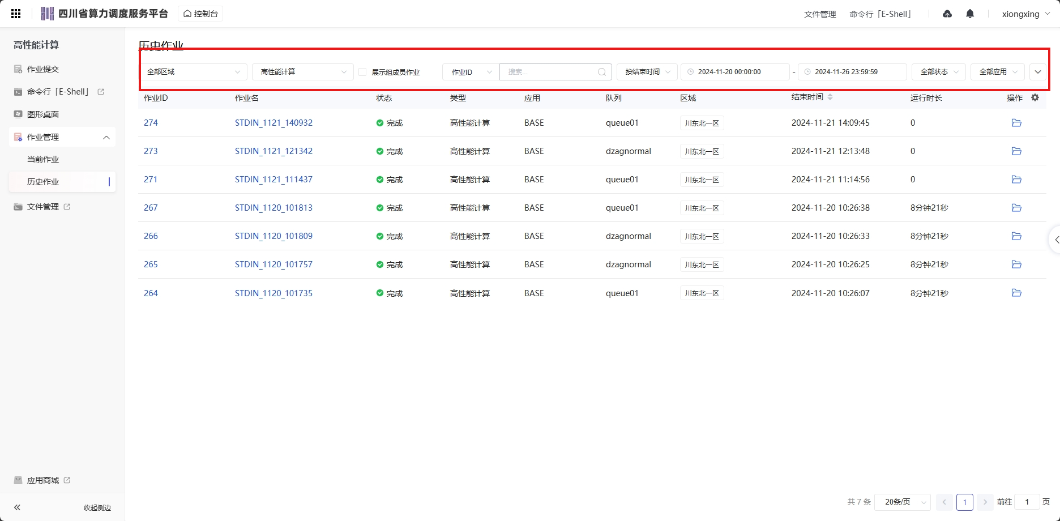Open 文件管理 link in top header

(x=820, y=14)
